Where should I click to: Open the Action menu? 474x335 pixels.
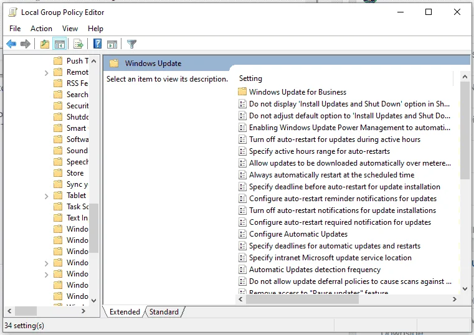(41, 29)
